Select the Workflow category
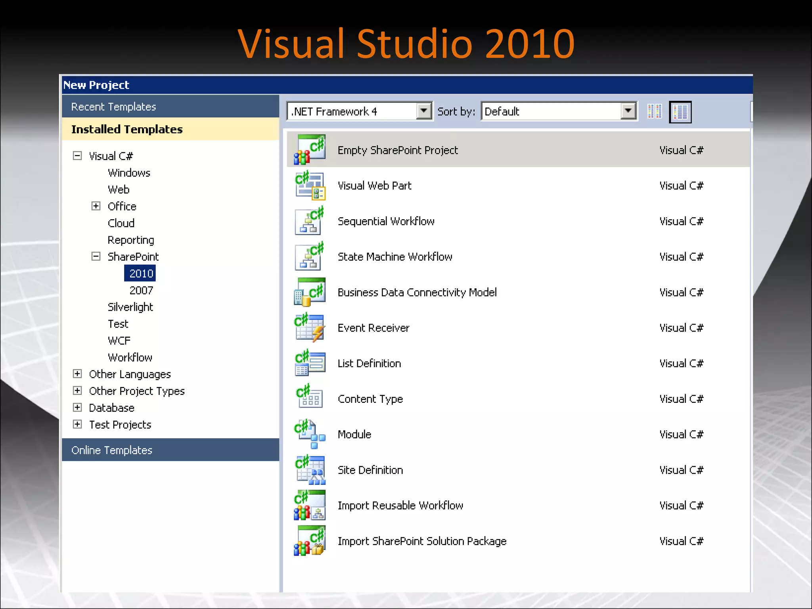812x609 pixels. point(130,357)
